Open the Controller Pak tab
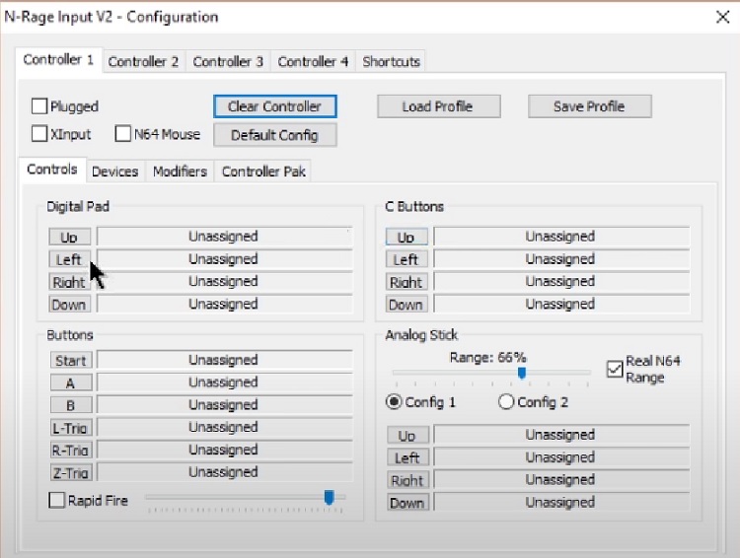 (x=263, y=172)
